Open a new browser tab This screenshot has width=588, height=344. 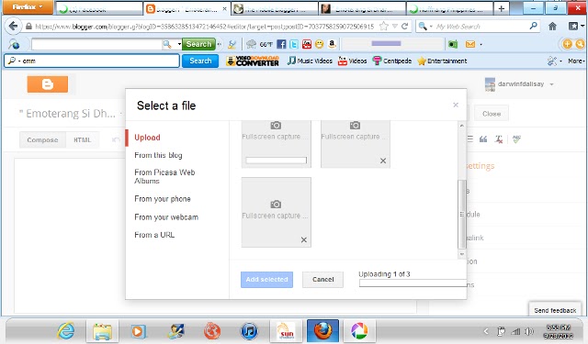501,8
